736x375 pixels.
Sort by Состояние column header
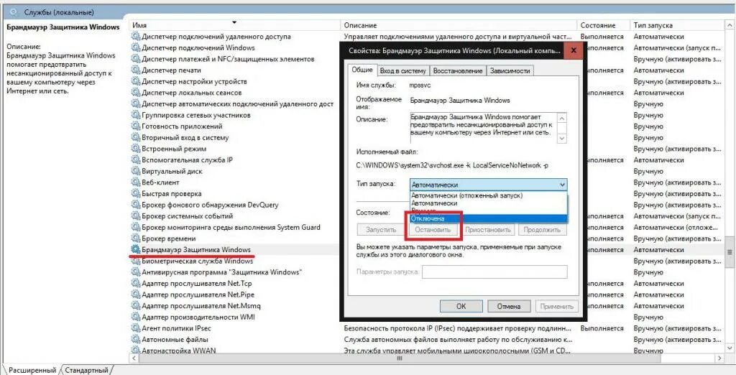coord(604,25)
